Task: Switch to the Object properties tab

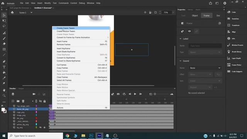Action: tap(195, 15)
